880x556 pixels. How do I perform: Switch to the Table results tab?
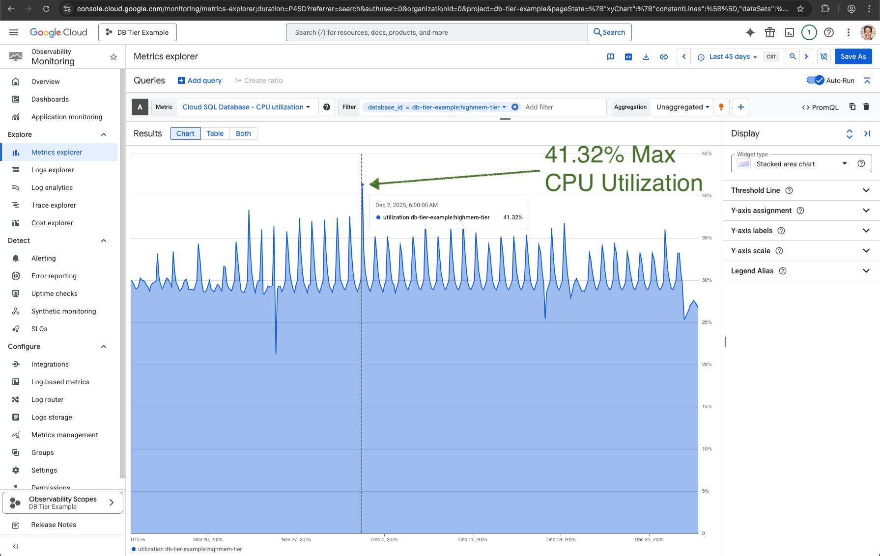coord(215,133)
